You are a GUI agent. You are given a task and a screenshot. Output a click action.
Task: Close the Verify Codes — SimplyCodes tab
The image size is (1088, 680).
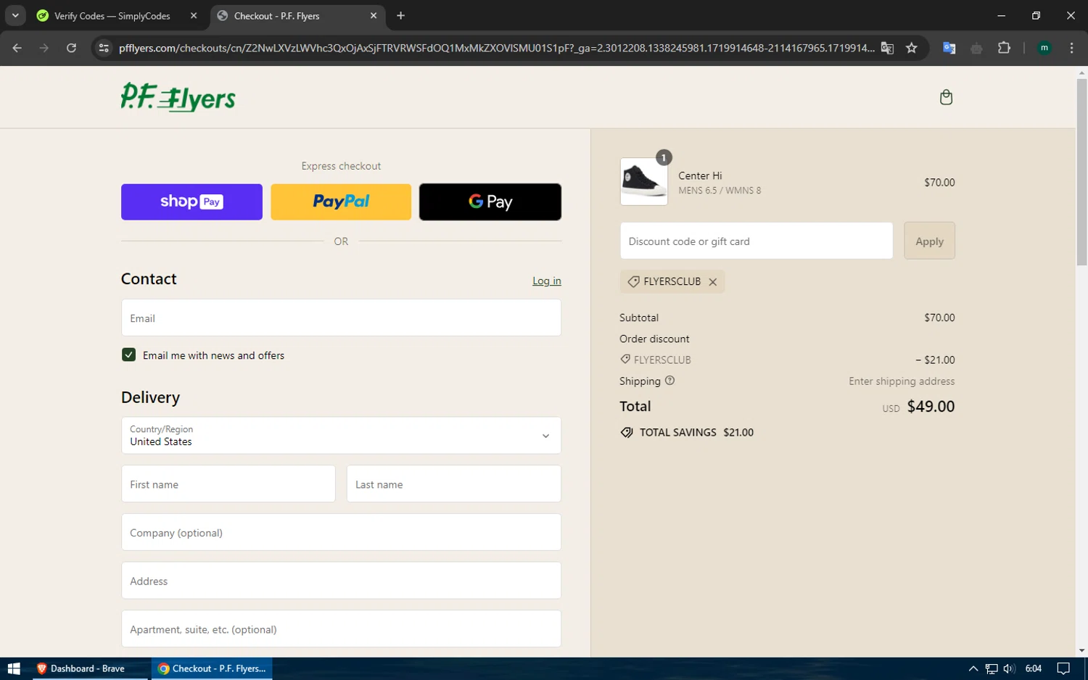coord(194,15)
